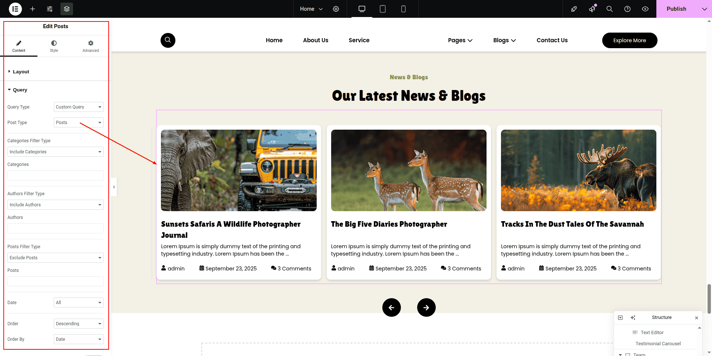712x356 pixels.
Task: Expand the Layout section
Action: pyautogui.click(x=21, y=72)
